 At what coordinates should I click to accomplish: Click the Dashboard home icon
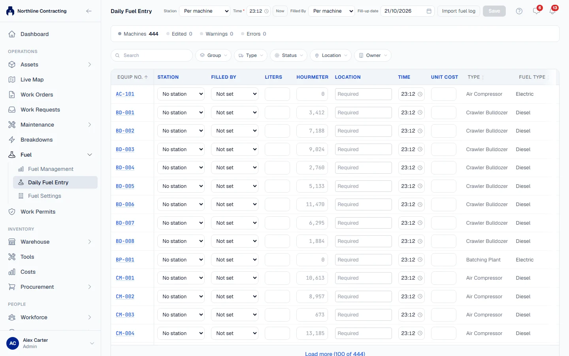click(12, 34)
